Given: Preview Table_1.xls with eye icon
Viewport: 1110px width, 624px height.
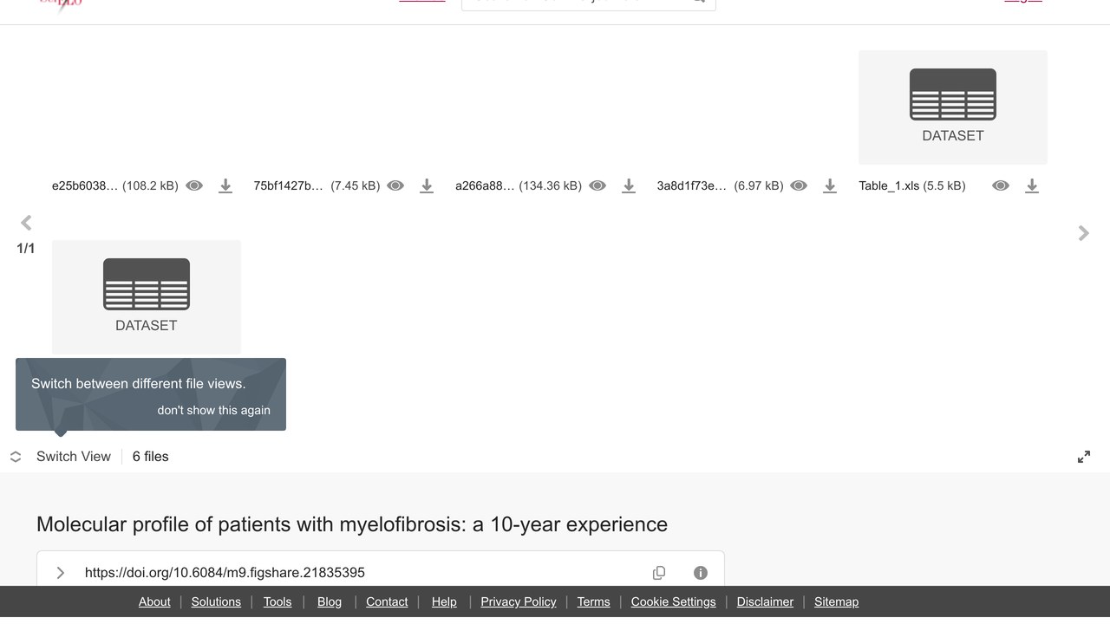Looking at the screenshot, I should tap(1001, 185).
